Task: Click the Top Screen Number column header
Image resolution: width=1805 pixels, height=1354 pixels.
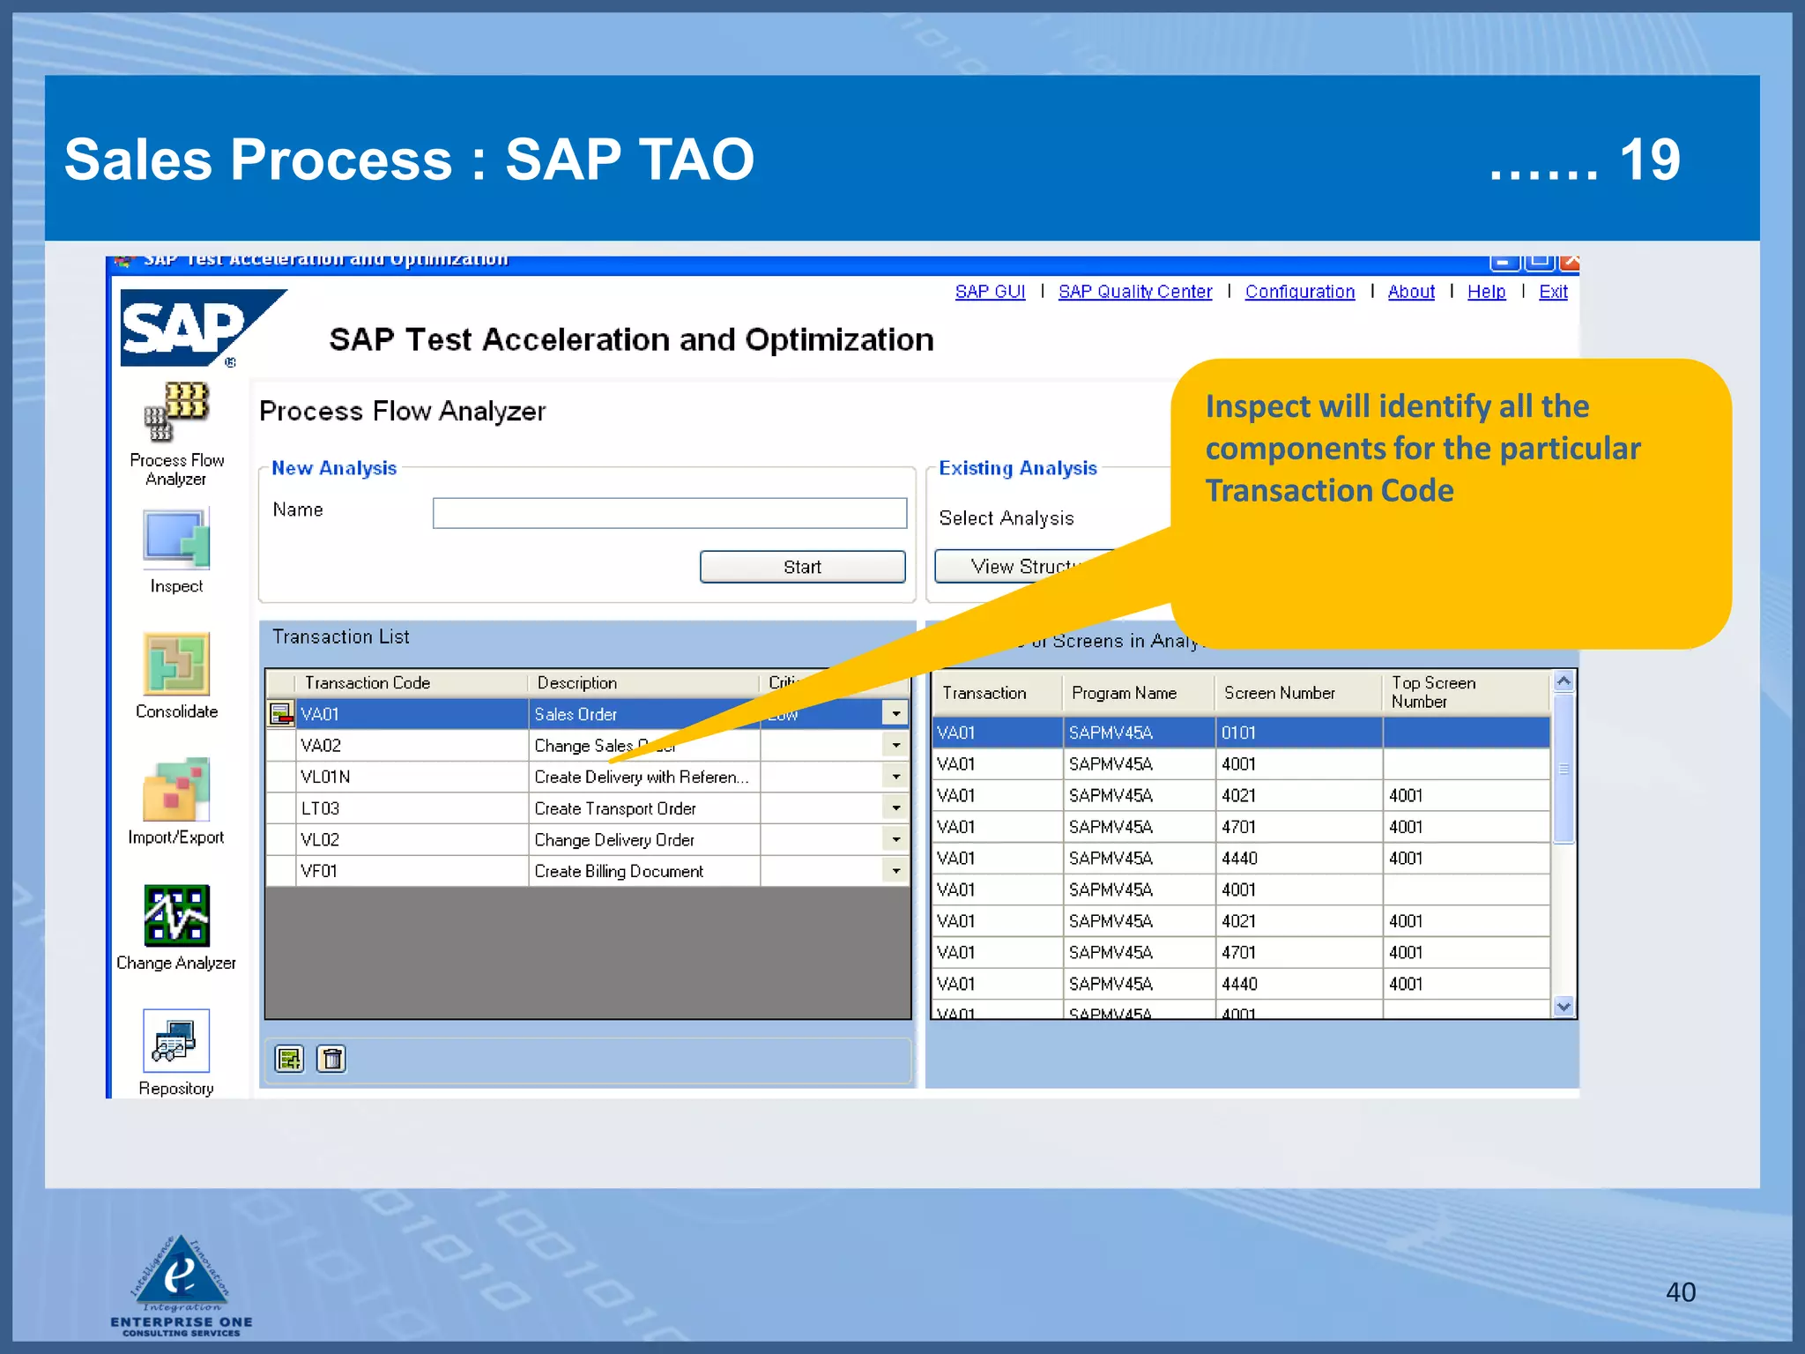Action: (1467, 693)
